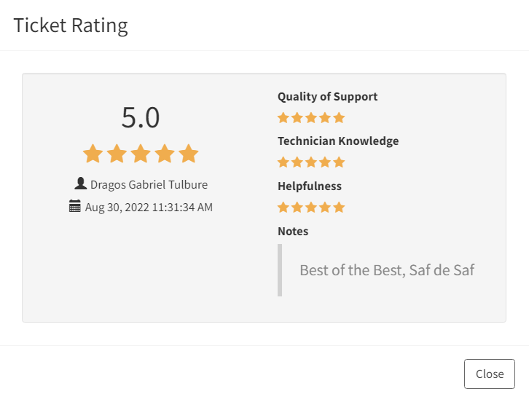Click the third large overall rating star

point(141,154)
